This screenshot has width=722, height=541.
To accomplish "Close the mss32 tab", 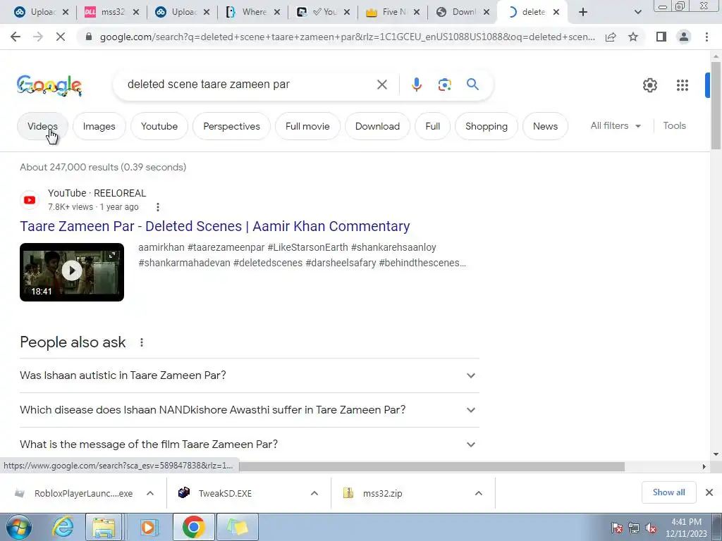I will click(136, 13).
